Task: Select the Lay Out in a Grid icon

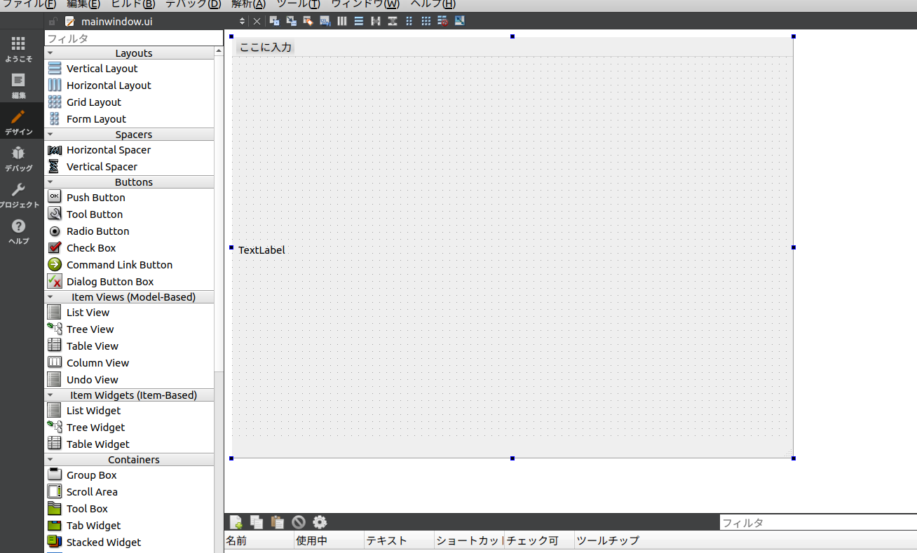Action: tap(426, 21)
